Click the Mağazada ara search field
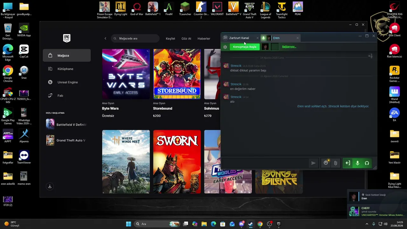The image size is (407, 229). (x=135, y=38)
